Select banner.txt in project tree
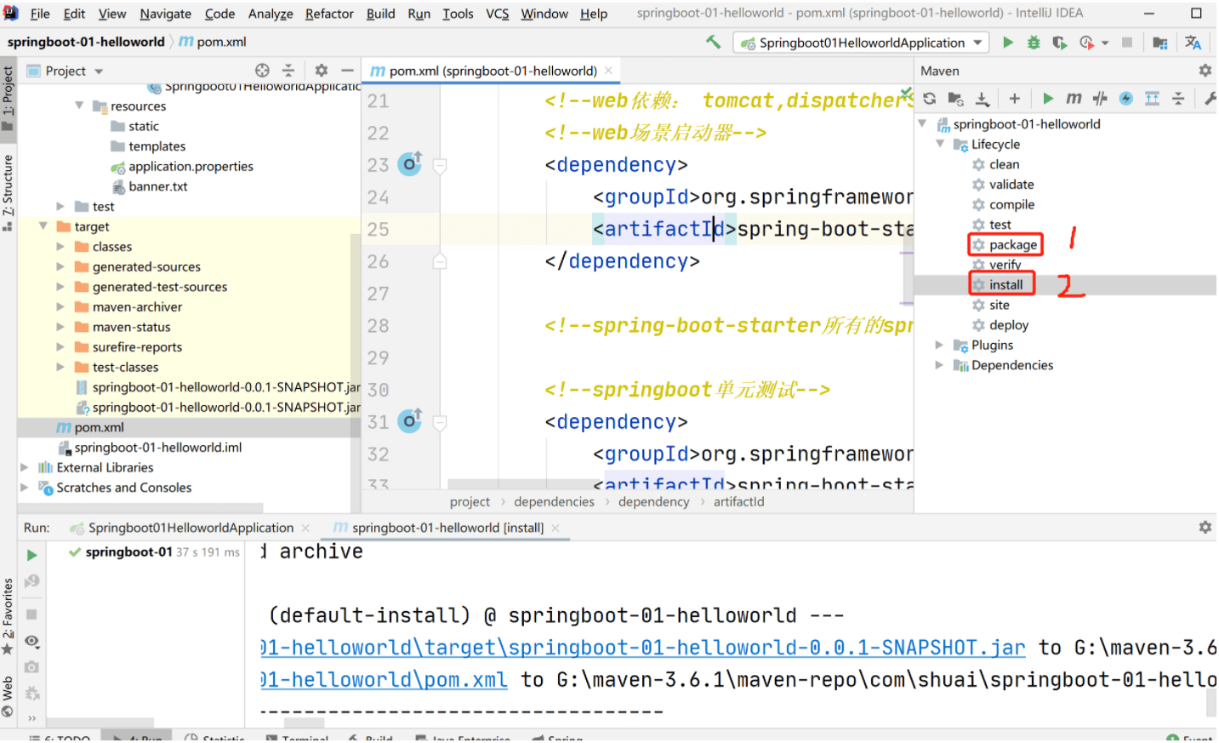The image size is (1219, 743). pyautogui.click(x=157, y=186)
